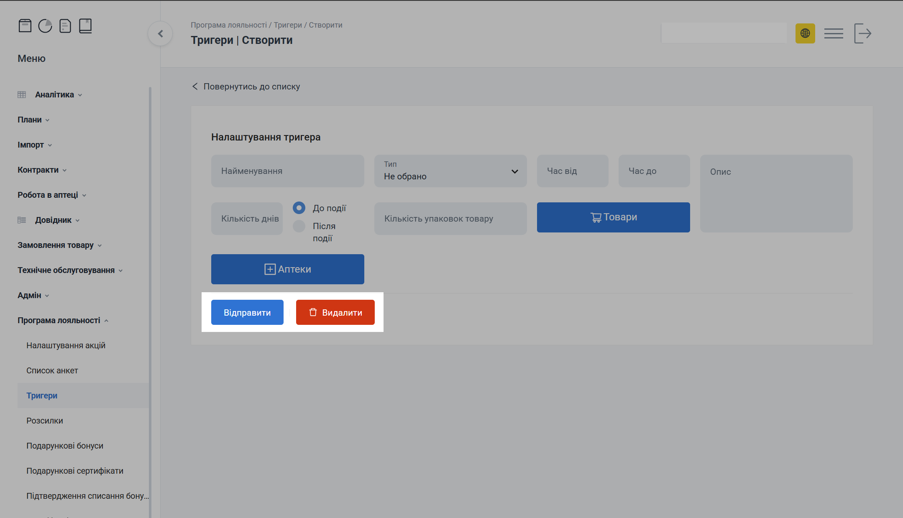The height and width of the screenshot is (518, 903).
Task: Collapse sidebar with the round arrow button
Action: (x=160, y=34)
